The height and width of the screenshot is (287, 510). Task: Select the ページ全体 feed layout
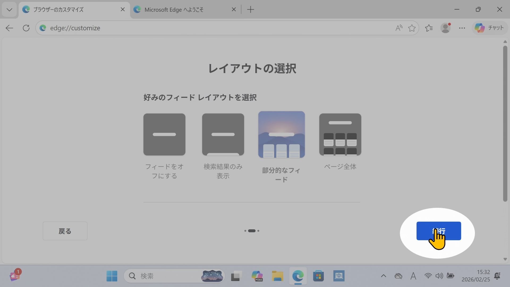pyautogui.click(x=340, y=134)
